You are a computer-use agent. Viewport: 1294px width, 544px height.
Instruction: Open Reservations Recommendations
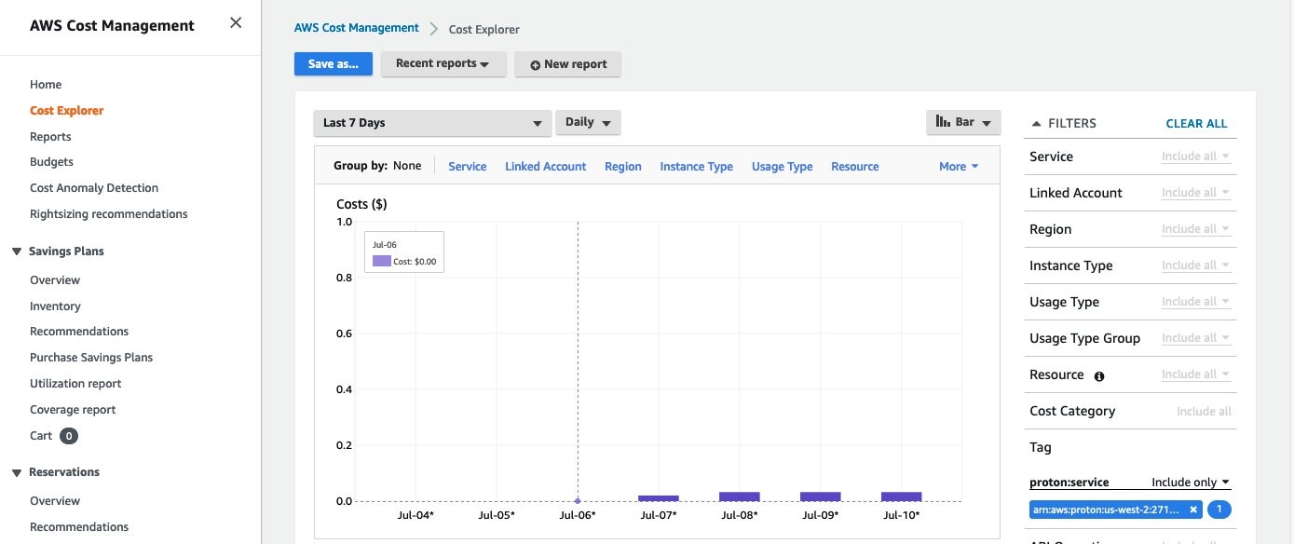pos(79,527)
